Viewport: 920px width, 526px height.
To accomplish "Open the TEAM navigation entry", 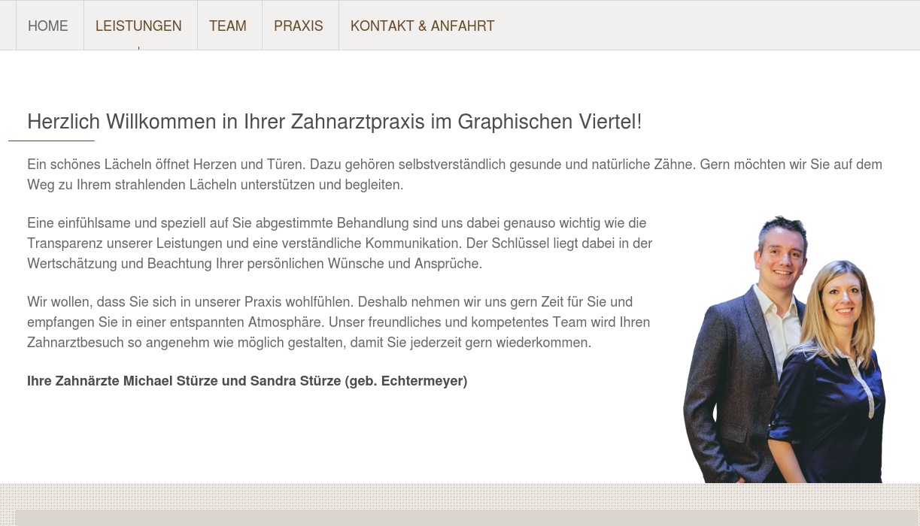I will pyautogui.click(x=228, y=26).
